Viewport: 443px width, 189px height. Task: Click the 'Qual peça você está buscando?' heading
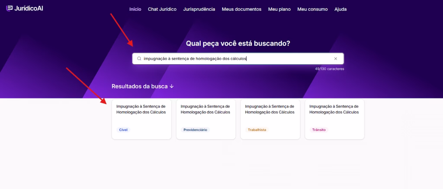(238, 44)
